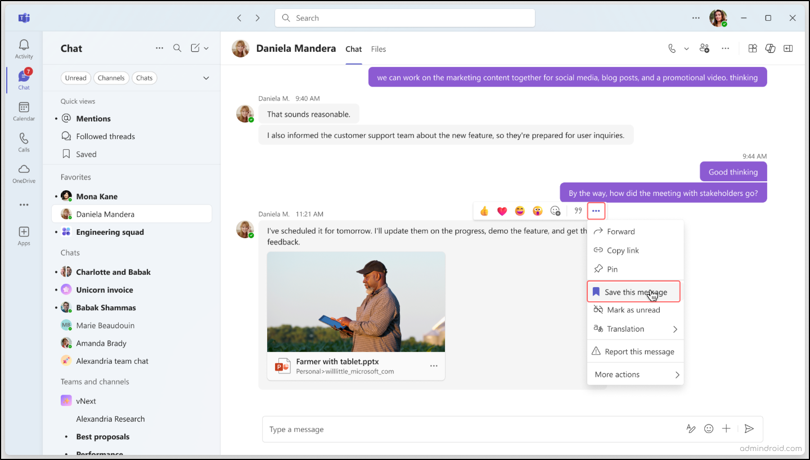Send the message with the paper plane icon
Viewport: 810px width, 460px height.
click(749, 428)
